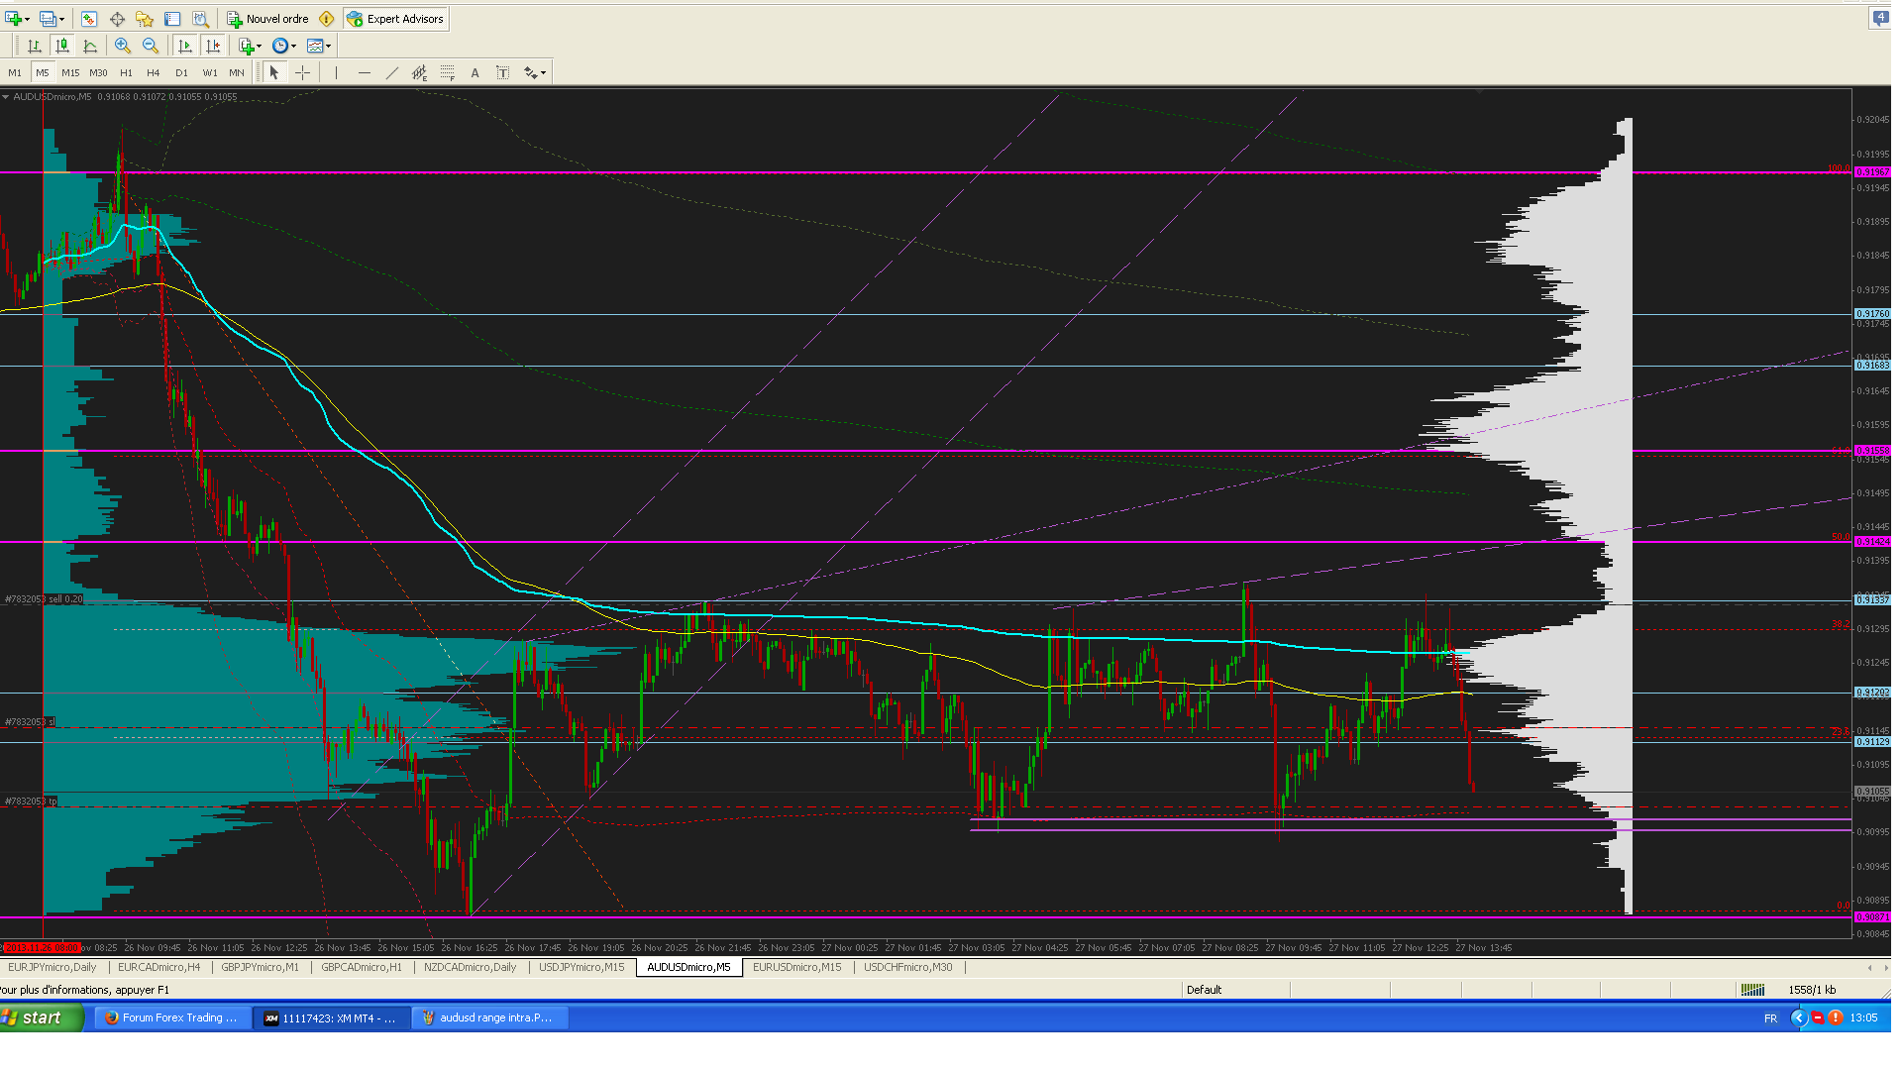
Task: Open the Periodicity clock dropdown
Action: click(x=283, y=46)
